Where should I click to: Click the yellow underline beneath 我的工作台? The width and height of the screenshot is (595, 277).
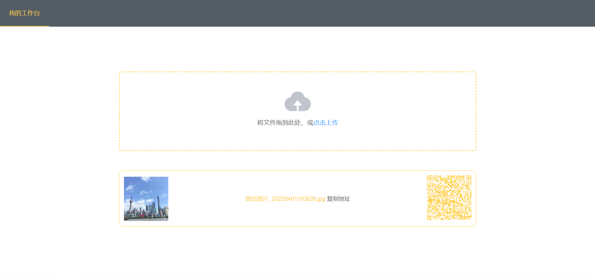tap(24, 26)
